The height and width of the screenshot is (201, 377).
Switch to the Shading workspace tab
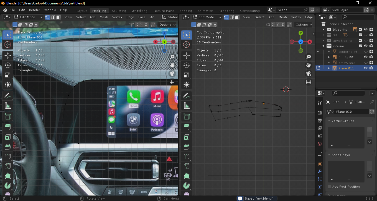click(186, 11)
